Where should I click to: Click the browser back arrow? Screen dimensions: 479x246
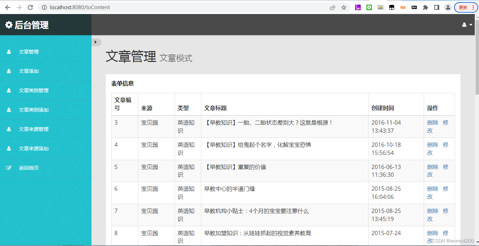(x=7, y=7)
